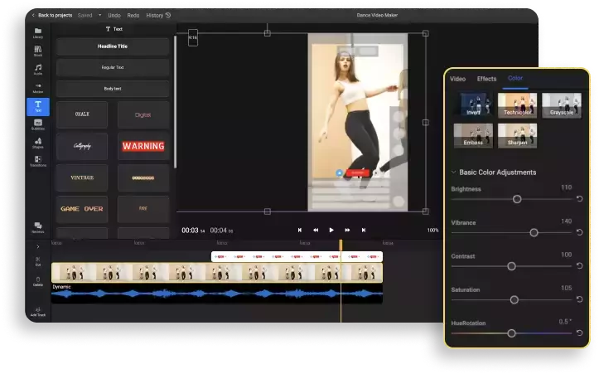
Task: Play the video preview
Action: coord(331,231)
